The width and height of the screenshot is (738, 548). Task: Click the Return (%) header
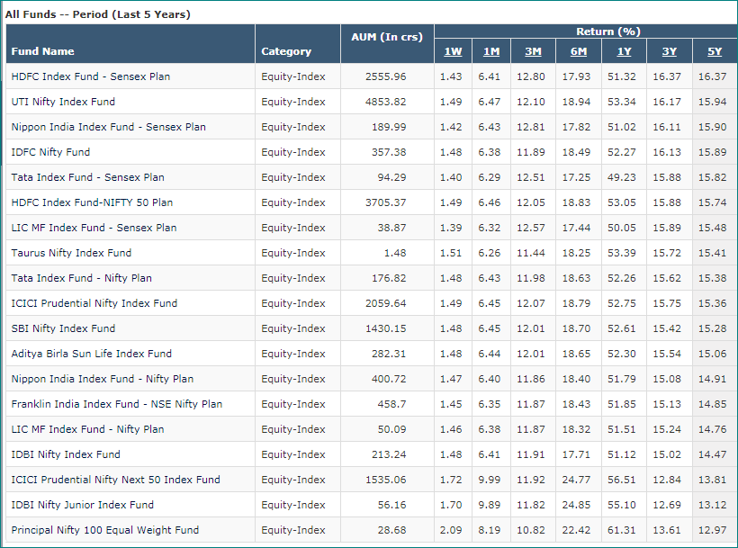click(x=608, y=31)
